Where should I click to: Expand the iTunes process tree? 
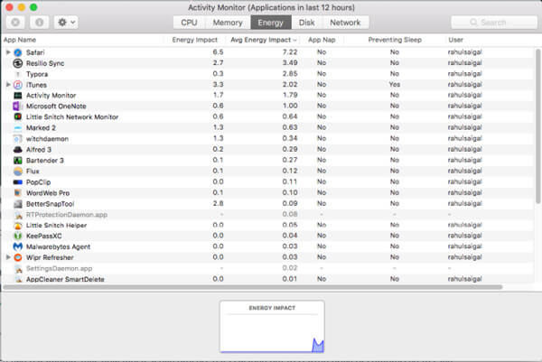point(8,84)
